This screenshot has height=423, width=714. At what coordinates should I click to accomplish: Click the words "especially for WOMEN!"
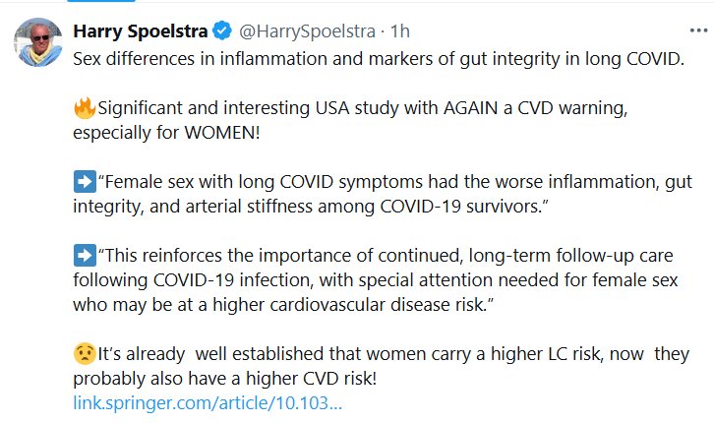(x=167, y=131)
